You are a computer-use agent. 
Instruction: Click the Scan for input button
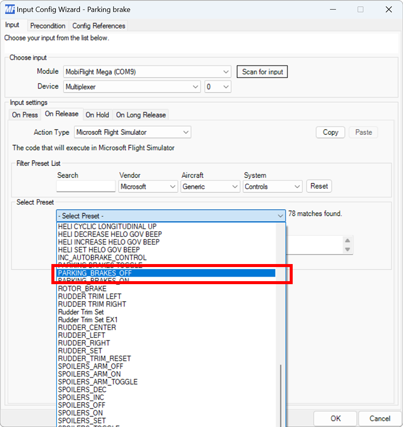pos(262,71)
